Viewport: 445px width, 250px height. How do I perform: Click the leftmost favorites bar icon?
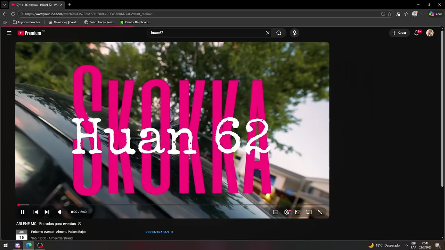[5, 22]
